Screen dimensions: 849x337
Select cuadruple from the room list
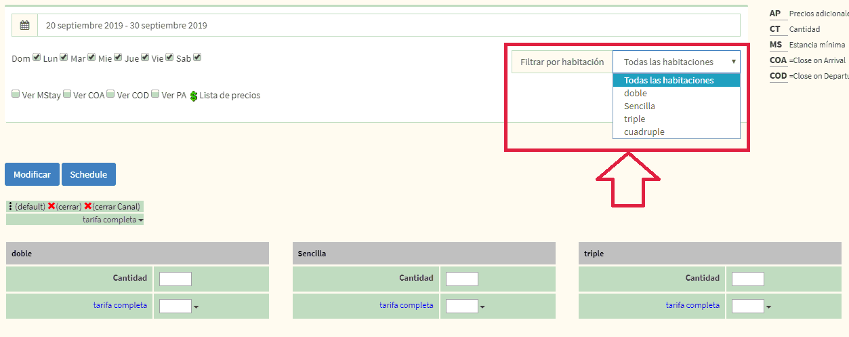click(x=644, y=132)
